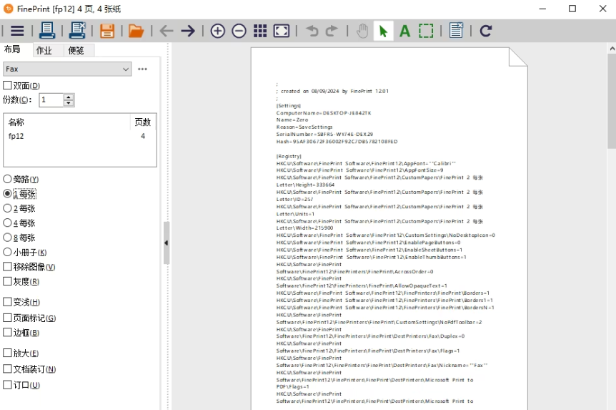Select the dashed marquee selection tool

pos(426,31)
